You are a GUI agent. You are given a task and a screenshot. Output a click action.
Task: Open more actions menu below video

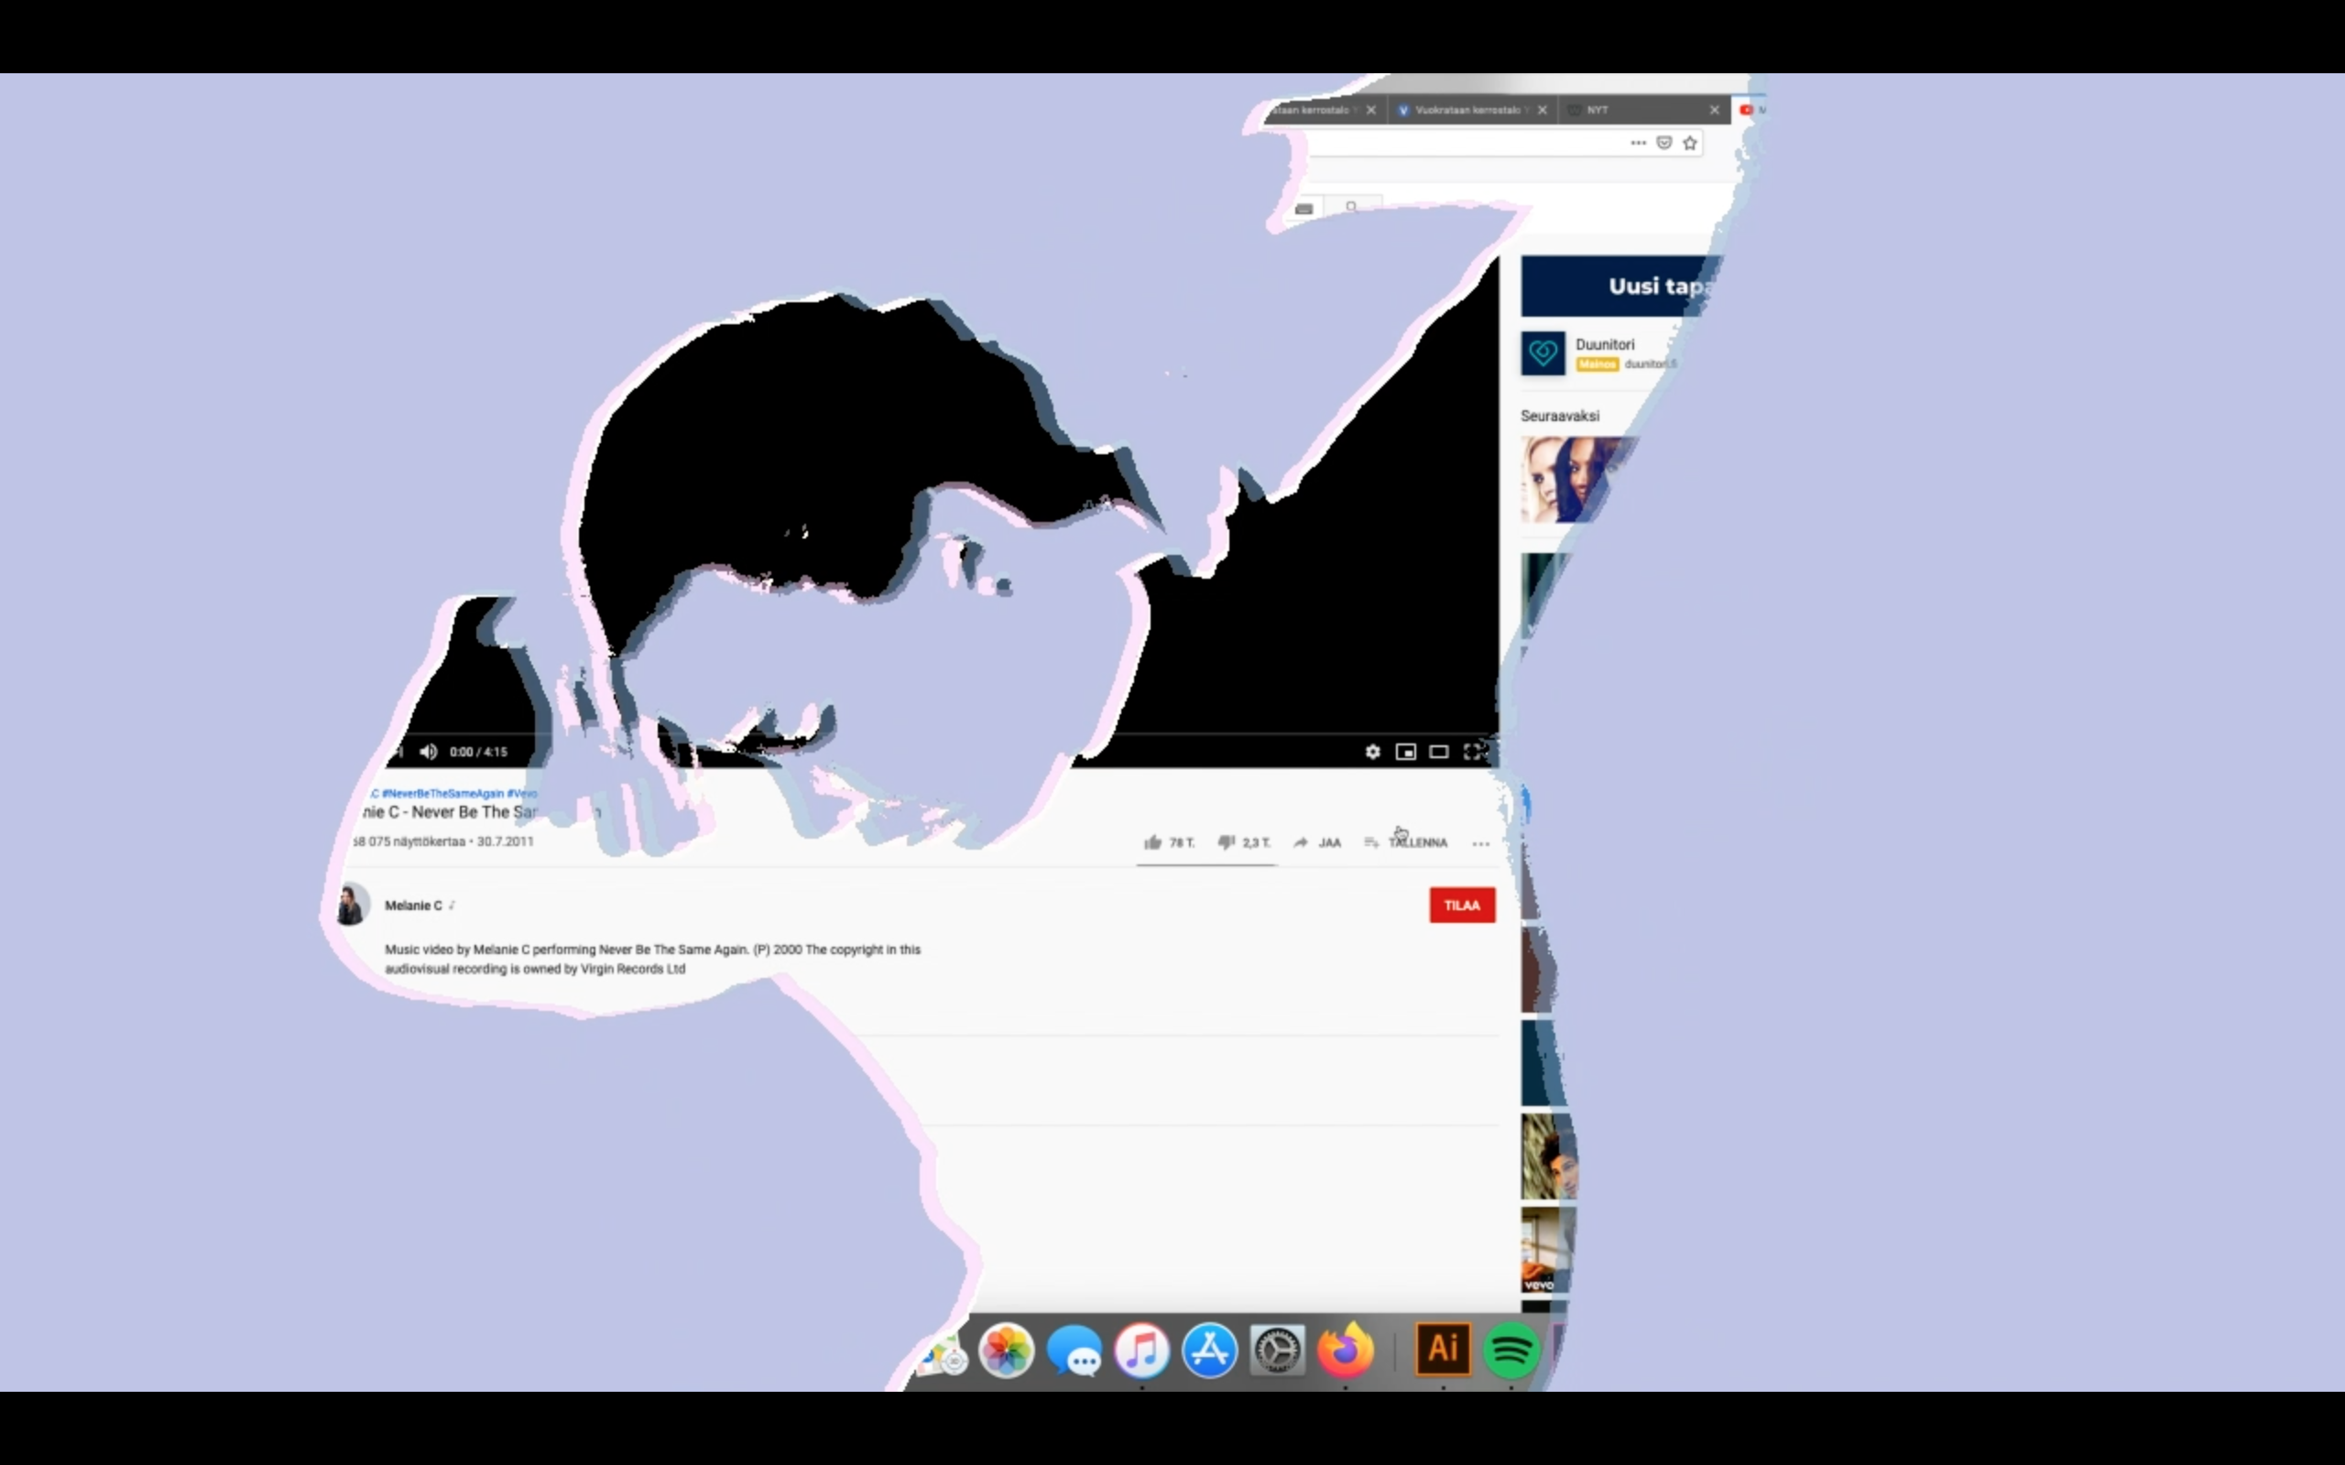pos(1480,844)
